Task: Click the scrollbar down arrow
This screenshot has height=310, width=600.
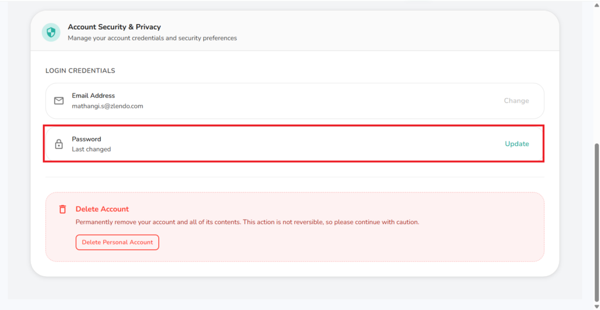Action: tap(596, 306)
